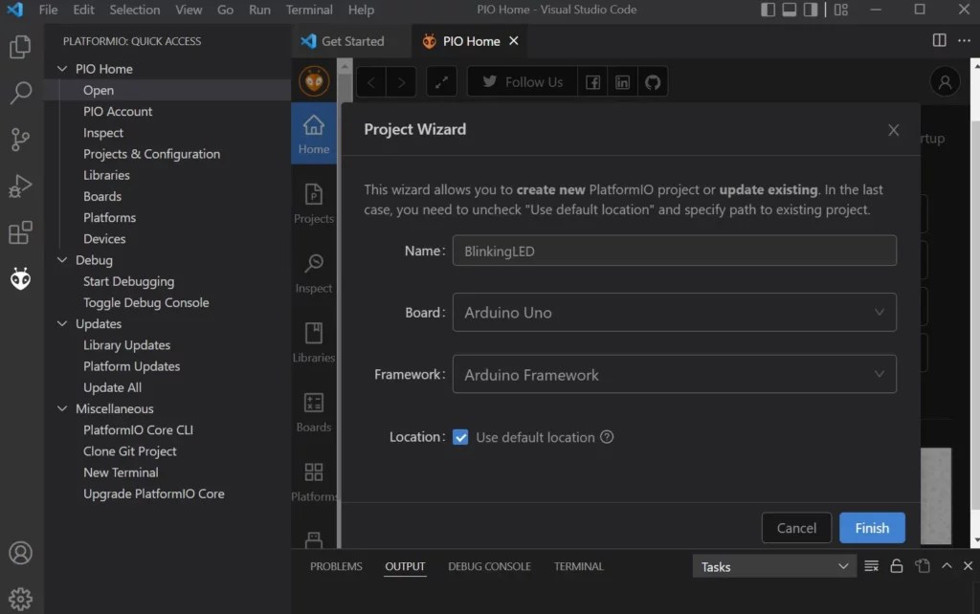Go to Platforms in PIO side navigation
This screenshot has height=614, width=980.
[314, 482]
